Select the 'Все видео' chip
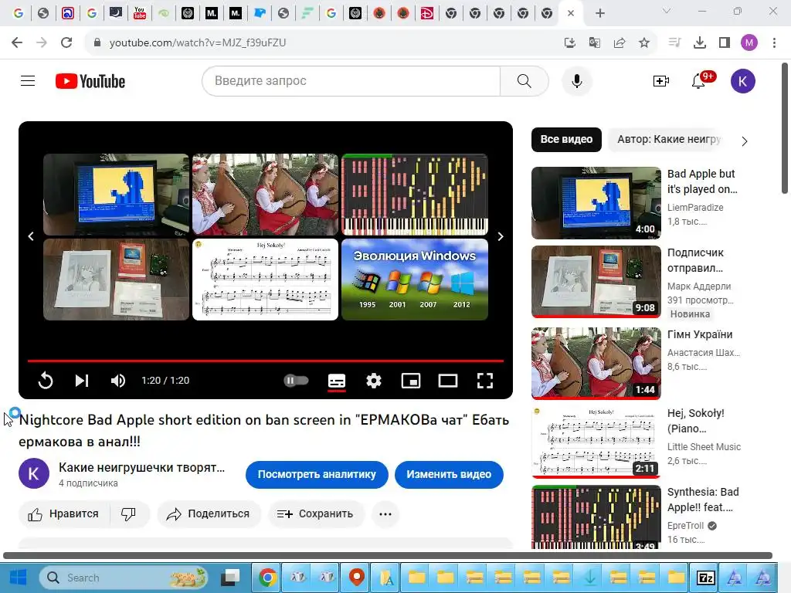 pos(566,139)
